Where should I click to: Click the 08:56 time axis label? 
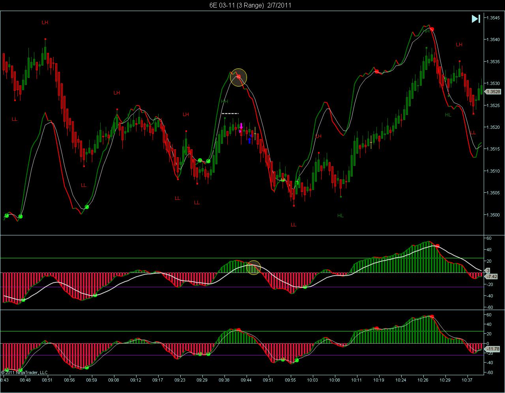(69, 380)
